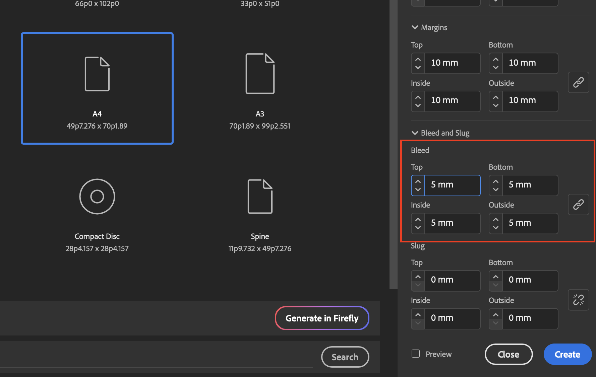Click the search text input field
Image resolution: width=596 pixels, height=377 pixels.
tap(157, 357)
